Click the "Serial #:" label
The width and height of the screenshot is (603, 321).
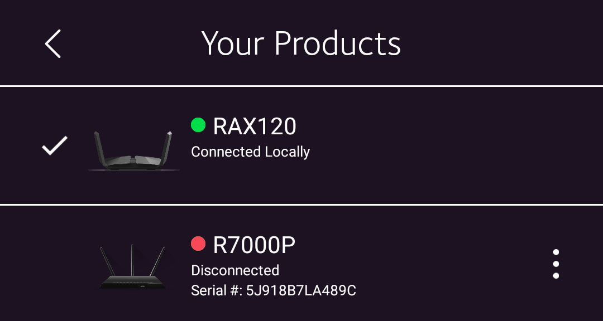pyautogui.click(x=217, y=290)
